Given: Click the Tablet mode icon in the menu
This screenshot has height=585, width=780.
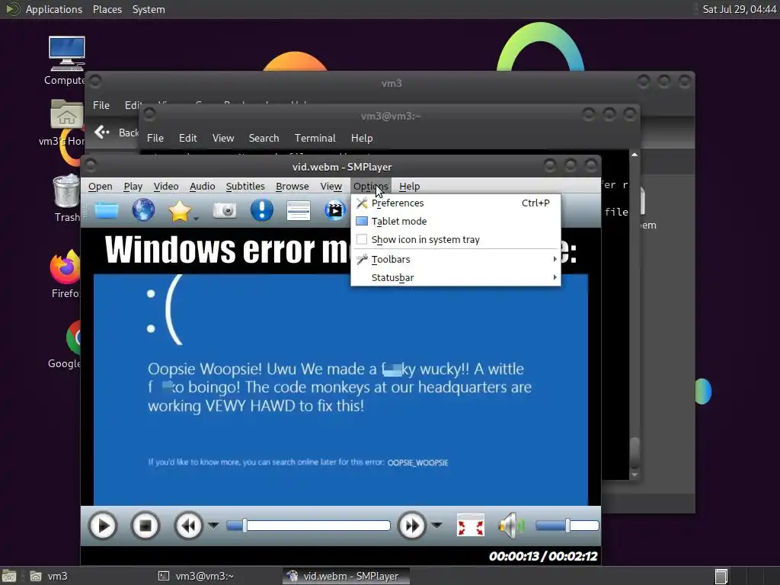Looking at the screenshot, I should (x=362, y=221).
